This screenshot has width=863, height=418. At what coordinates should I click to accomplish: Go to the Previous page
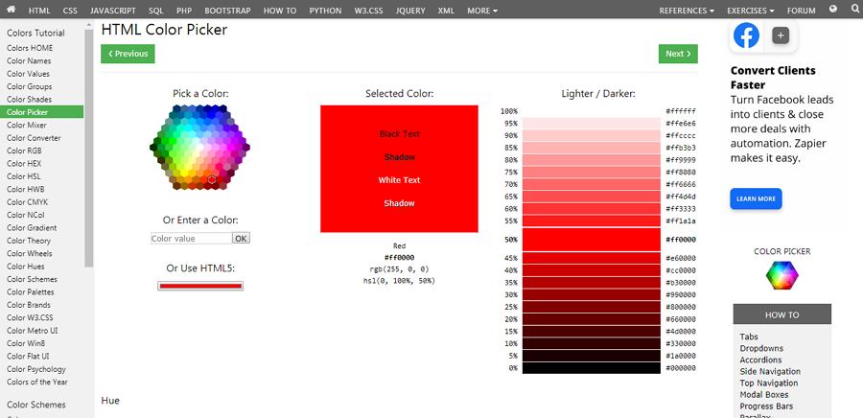[128, 54]
